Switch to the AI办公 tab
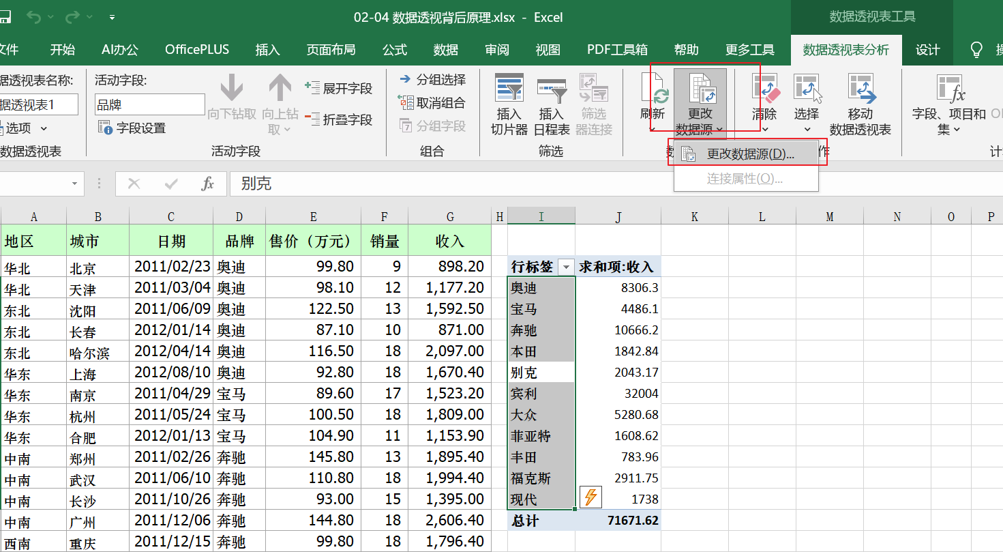Image resolution: width=1003 pixels, height=552 pixels. (120, 49)
